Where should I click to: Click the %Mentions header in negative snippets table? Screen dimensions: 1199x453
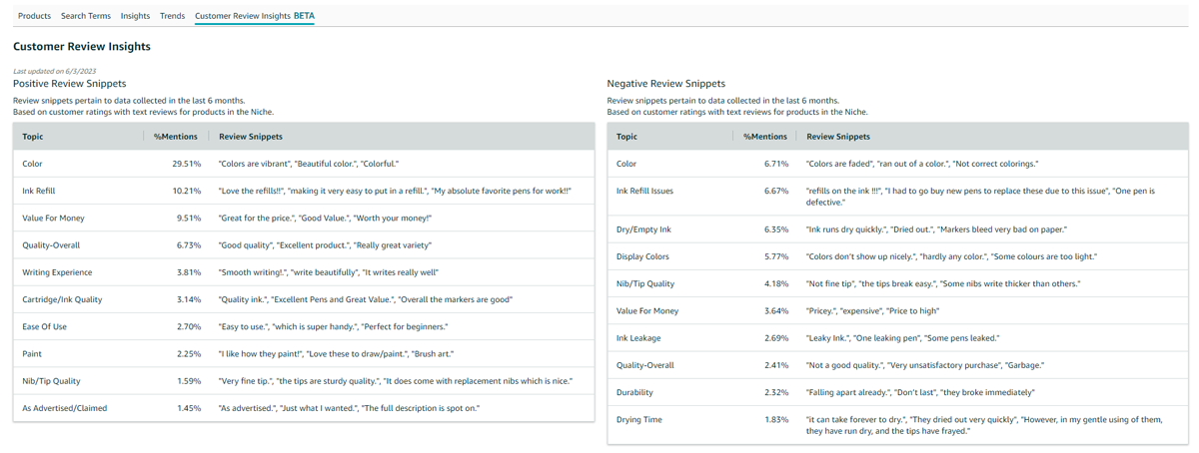point(764,137)
